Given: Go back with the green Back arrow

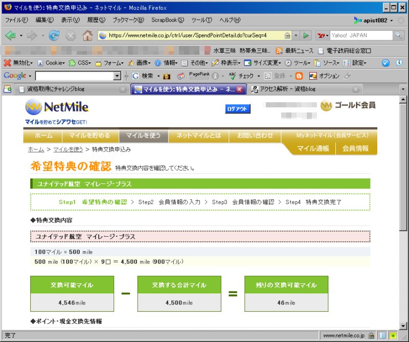Looking at the screenshot, I should tap(10, 35).
